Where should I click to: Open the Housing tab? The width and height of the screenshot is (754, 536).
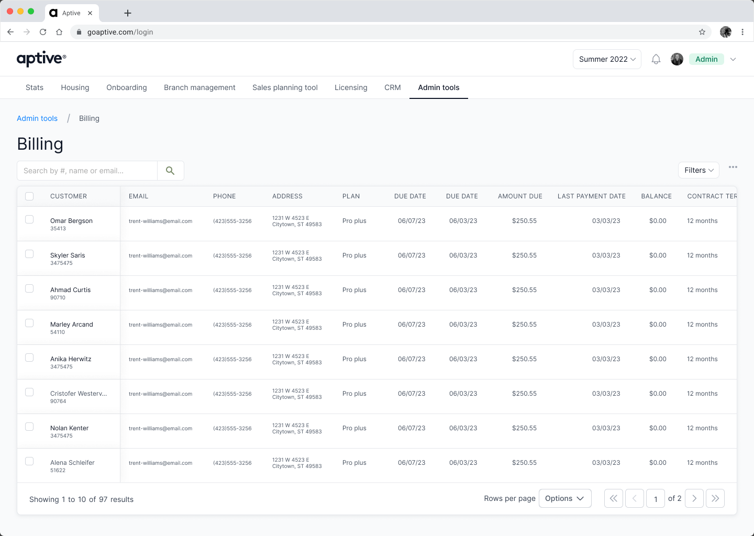point(75,87)
